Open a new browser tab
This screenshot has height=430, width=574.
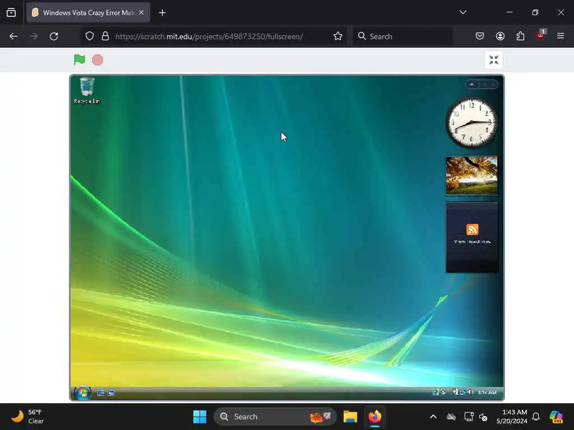coord(162,13)
